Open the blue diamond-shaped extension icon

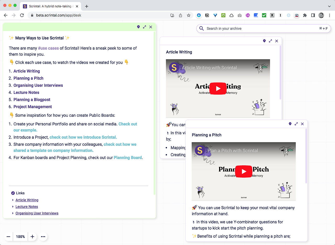tap(215, 15)
